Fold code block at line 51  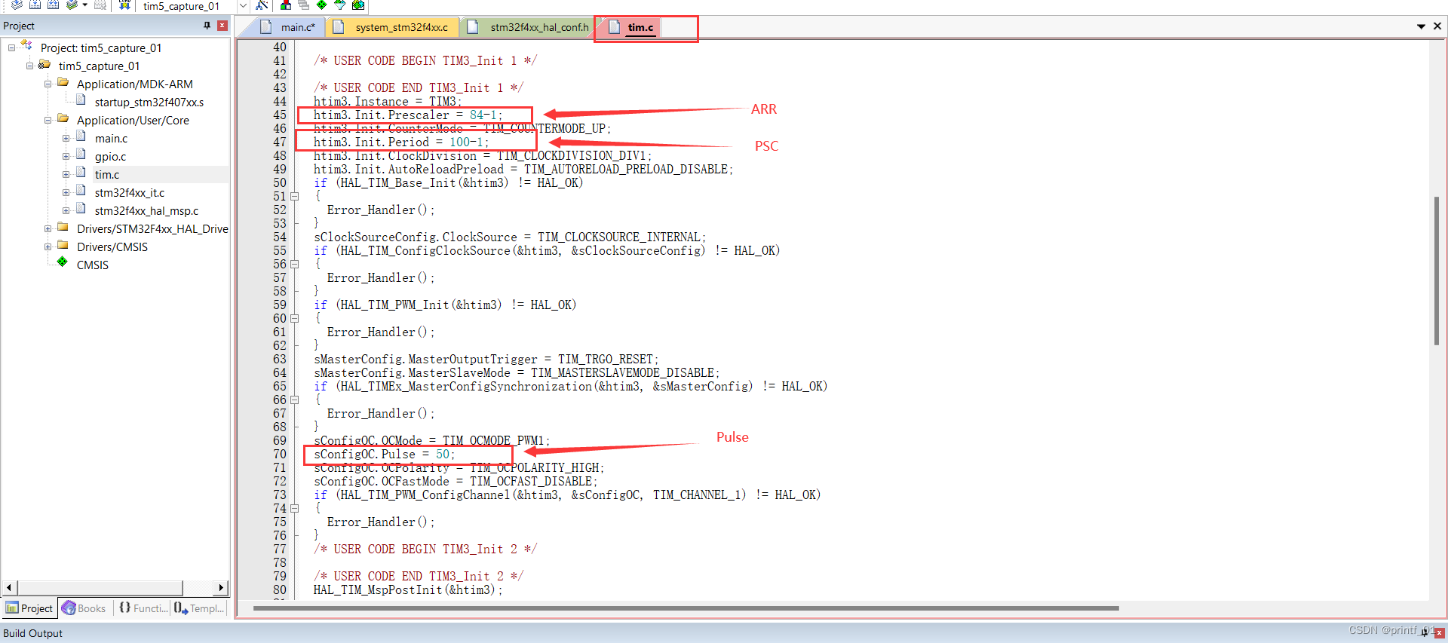pyautogui.click(x=295, y=196)
